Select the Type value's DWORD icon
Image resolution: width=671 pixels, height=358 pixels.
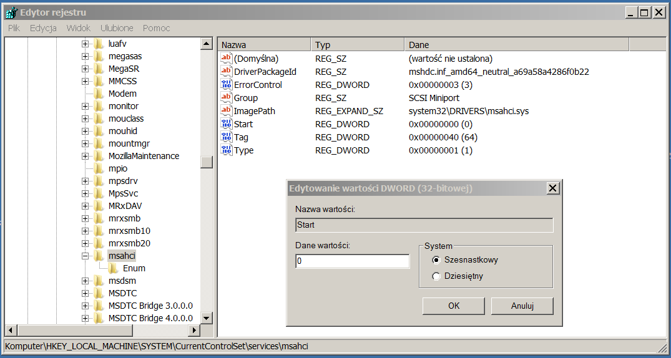[x=227, y=150]
